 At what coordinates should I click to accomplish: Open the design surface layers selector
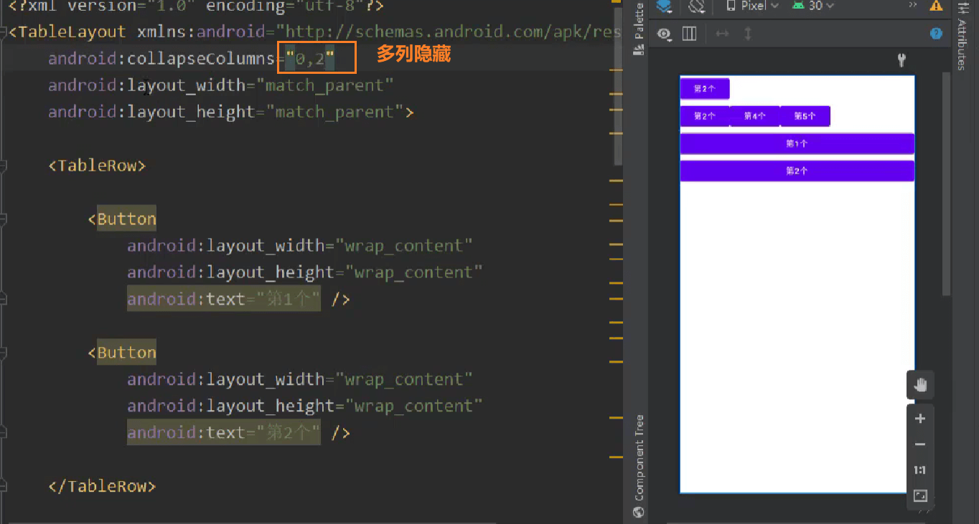click(664, 6)
